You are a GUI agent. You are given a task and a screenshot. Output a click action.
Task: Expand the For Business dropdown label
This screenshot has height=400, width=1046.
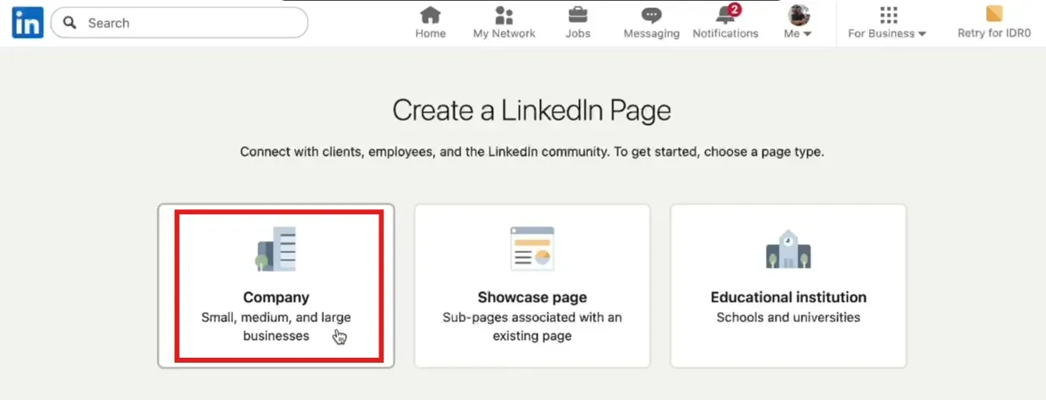[x=887, y=34]
